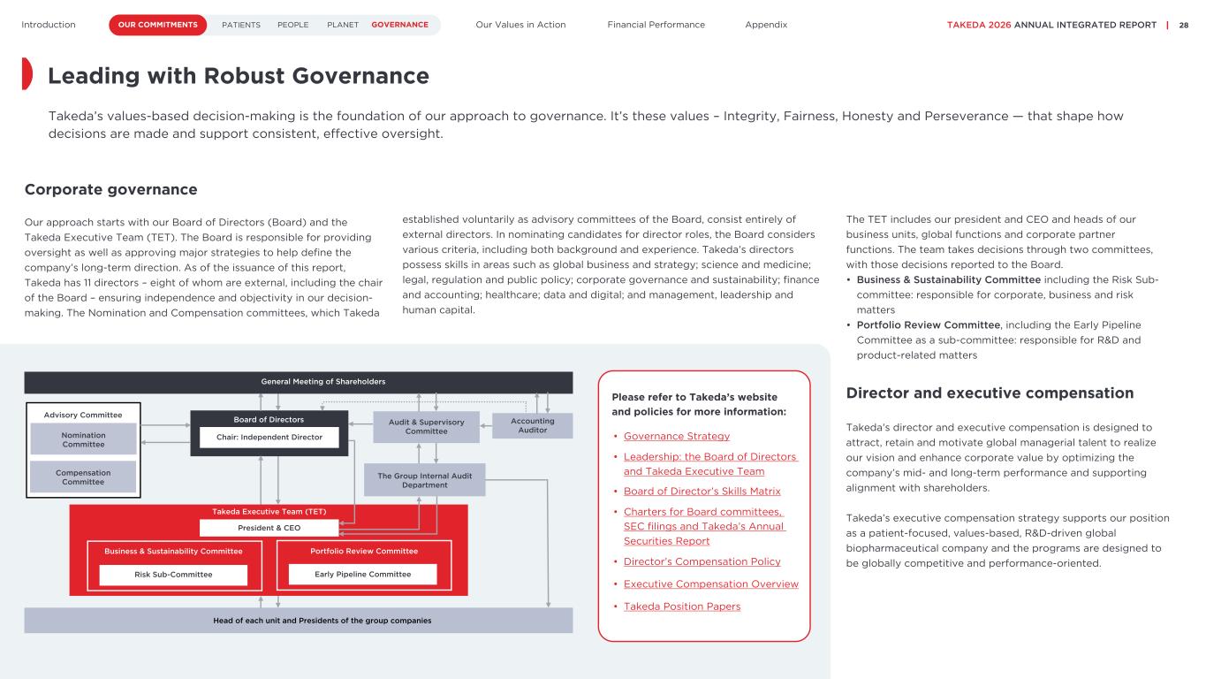Open the Executive Compensation Overview link
The height and width of the screenshot is (679, 1206).
pyautogui.click(x=711, y=584)
